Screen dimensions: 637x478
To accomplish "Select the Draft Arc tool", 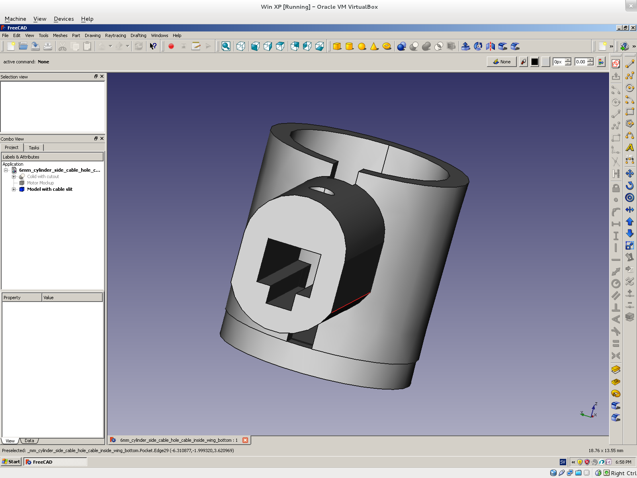I will point(630,100).
